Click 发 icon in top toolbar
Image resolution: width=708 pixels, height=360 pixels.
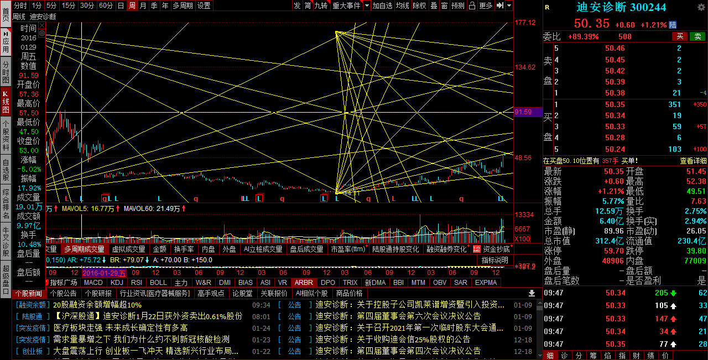[x=297, y=6]
